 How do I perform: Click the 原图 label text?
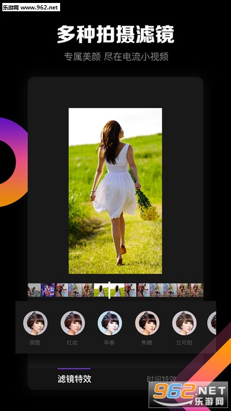click(35, 342)
